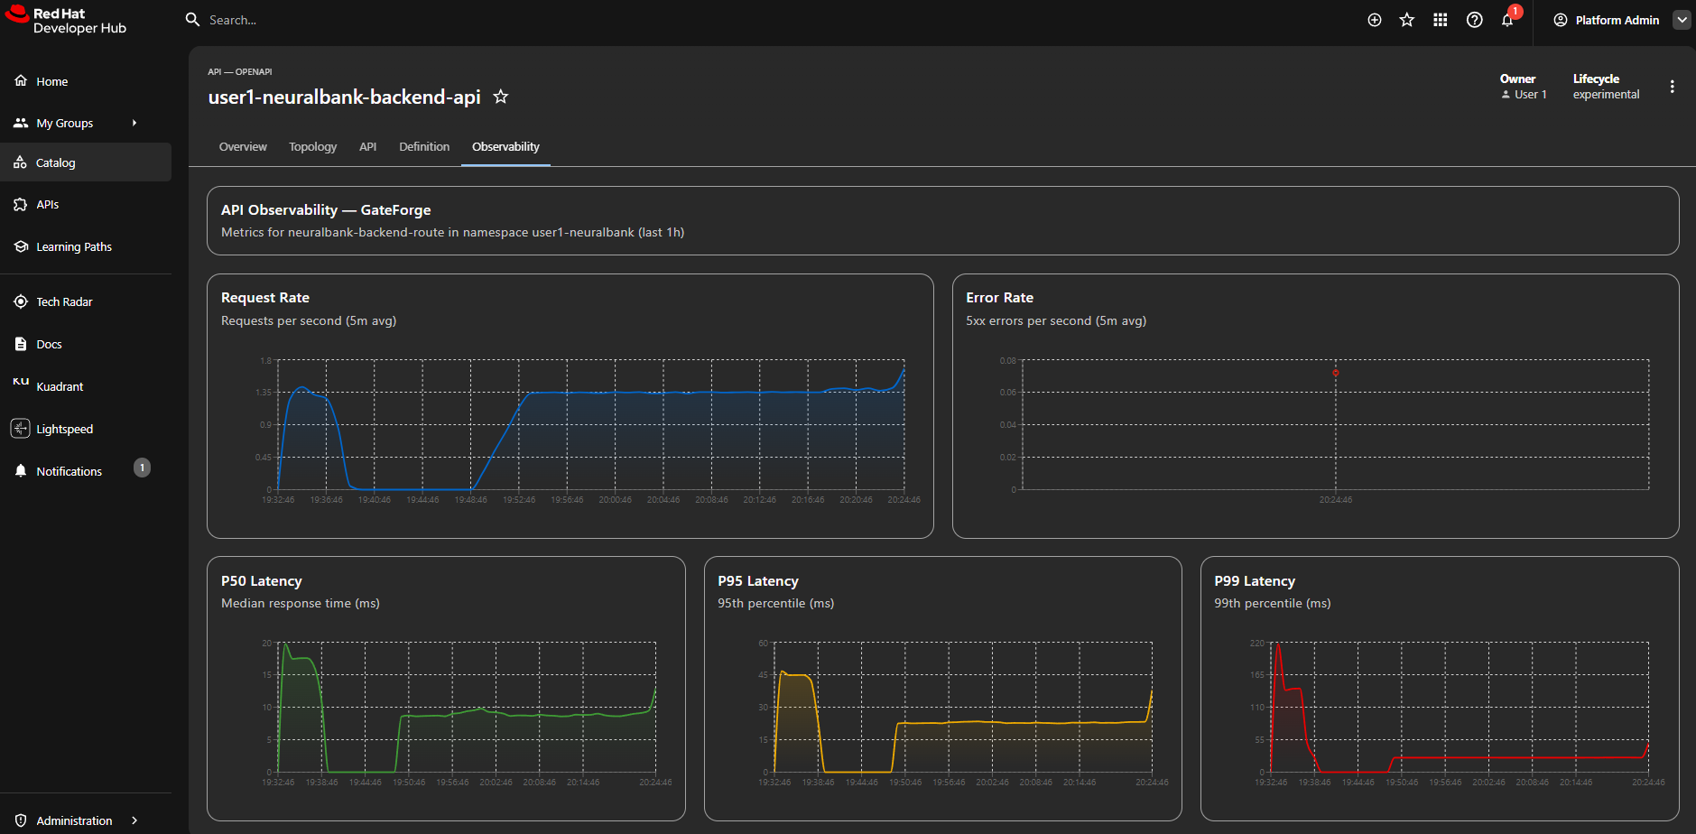The height and width of the screenshot is (834, 1696).
Task: Open APIs in the sidebar
Action: (x=86, y=205)
